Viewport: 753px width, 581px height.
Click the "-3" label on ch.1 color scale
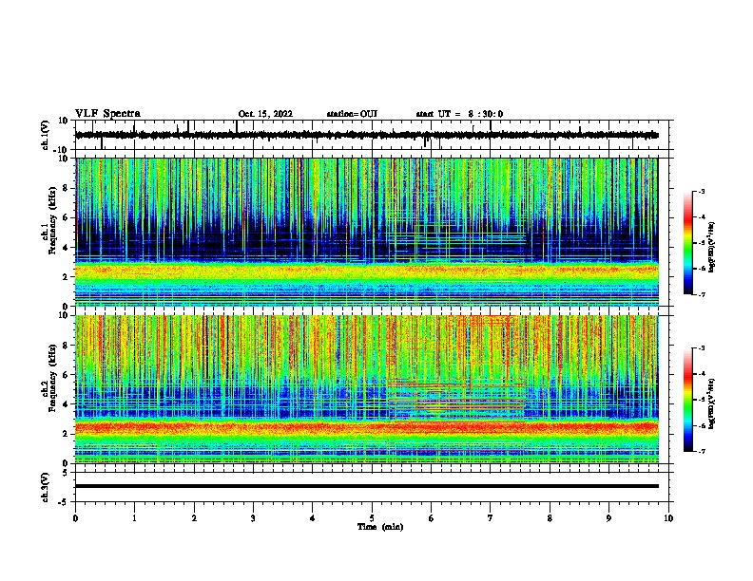click(x=701, y=191)
